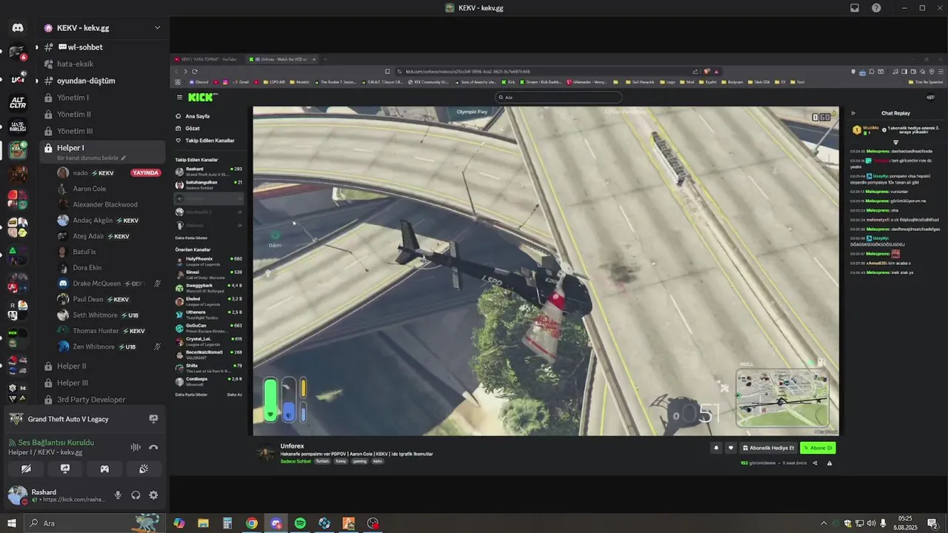Open Swaggybark recommended channel

pos(209,288)
